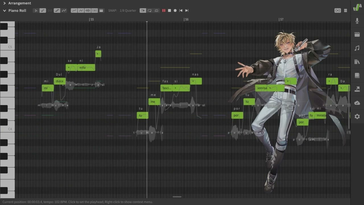Click the round record button

[175, 11]
